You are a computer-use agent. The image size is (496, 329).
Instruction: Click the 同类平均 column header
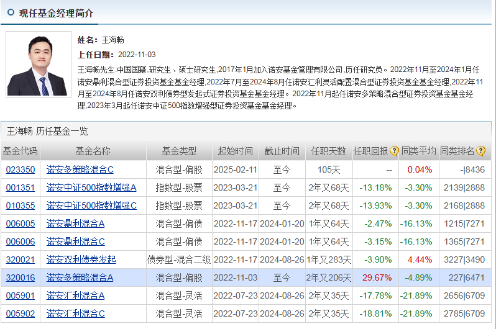point(419,151)
